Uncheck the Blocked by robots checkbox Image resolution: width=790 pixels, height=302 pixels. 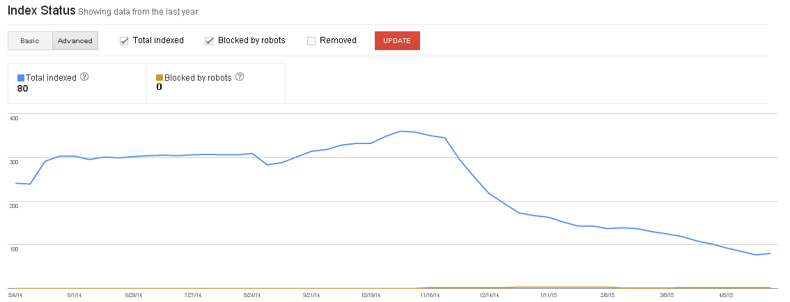208,40
